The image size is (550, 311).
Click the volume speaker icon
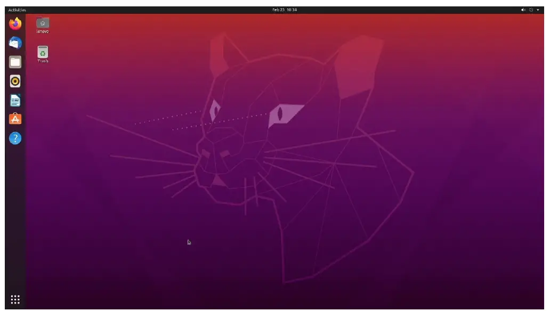click(523, 10)
